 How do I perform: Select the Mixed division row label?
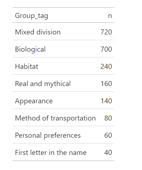(x=38, y=32)
